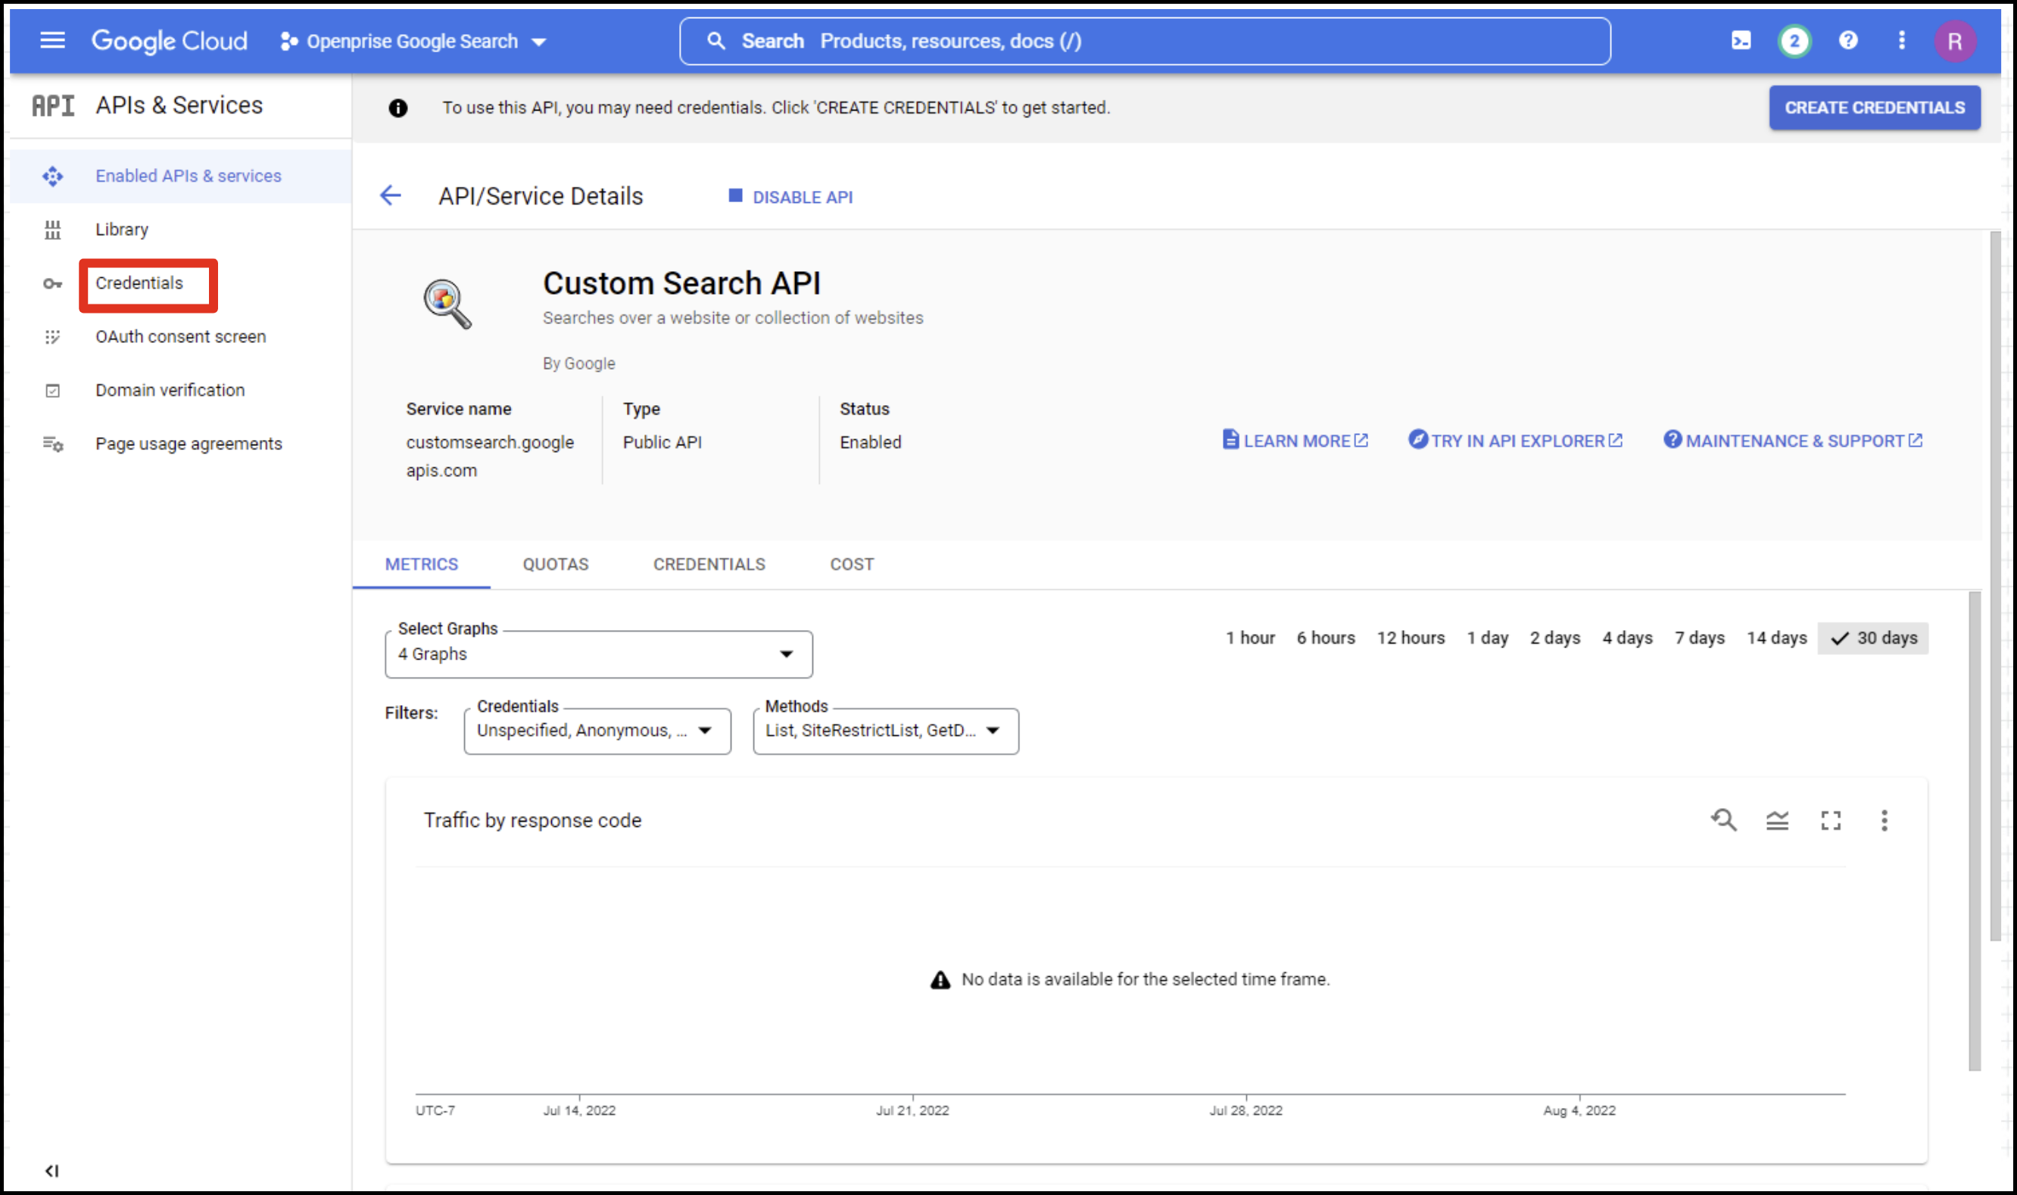The height and width of the screenshot is (1195, 2017).
Task: Go back using the left arrow
Action: [x=391, y=195]
